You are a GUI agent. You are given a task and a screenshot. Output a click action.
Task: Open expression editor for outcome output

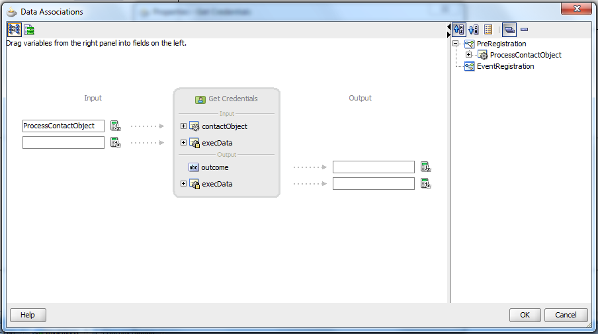tap(425, 167)
